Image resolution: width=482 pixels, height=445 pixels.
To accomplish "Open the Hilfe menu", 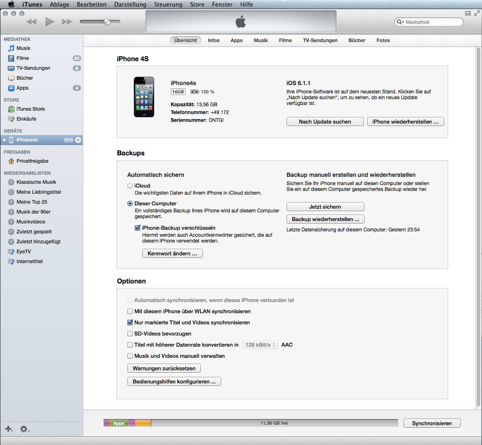I will point(246,4).
